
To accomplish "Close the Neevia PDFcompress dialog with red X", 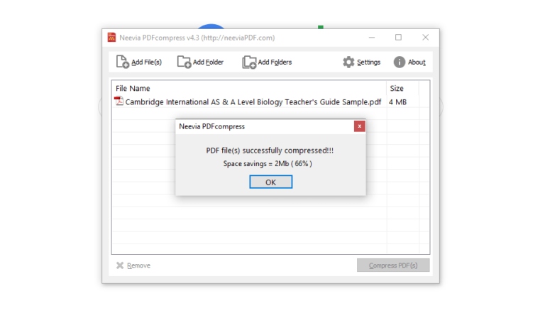I will 359,126.
